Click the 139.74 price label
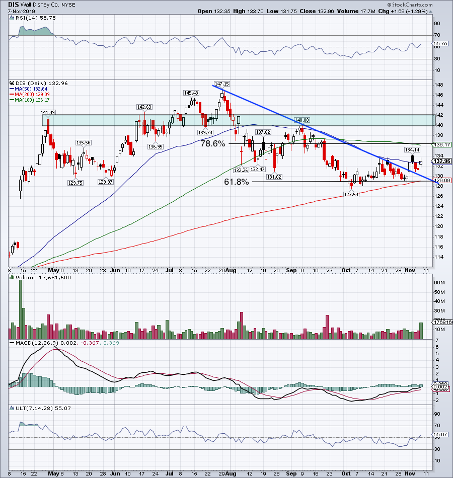Viewport: 453px width, 478px height. click(x=205, y=133)
